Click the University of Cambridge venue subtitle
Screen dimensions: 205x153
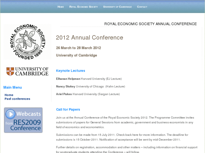(76, 55)
